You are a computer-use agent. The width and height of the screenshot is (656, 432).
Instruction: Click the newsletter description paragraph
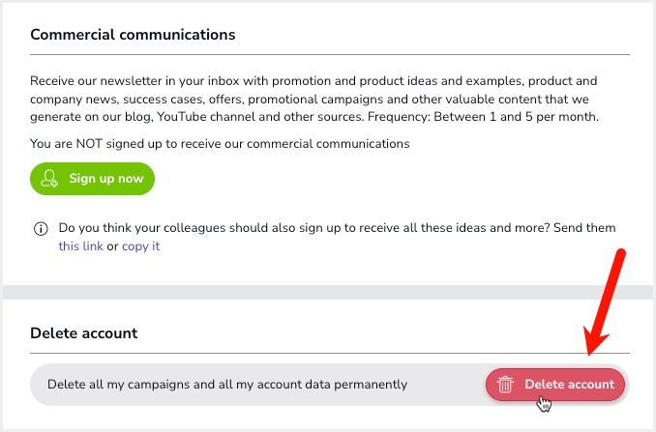coord(314,99)
